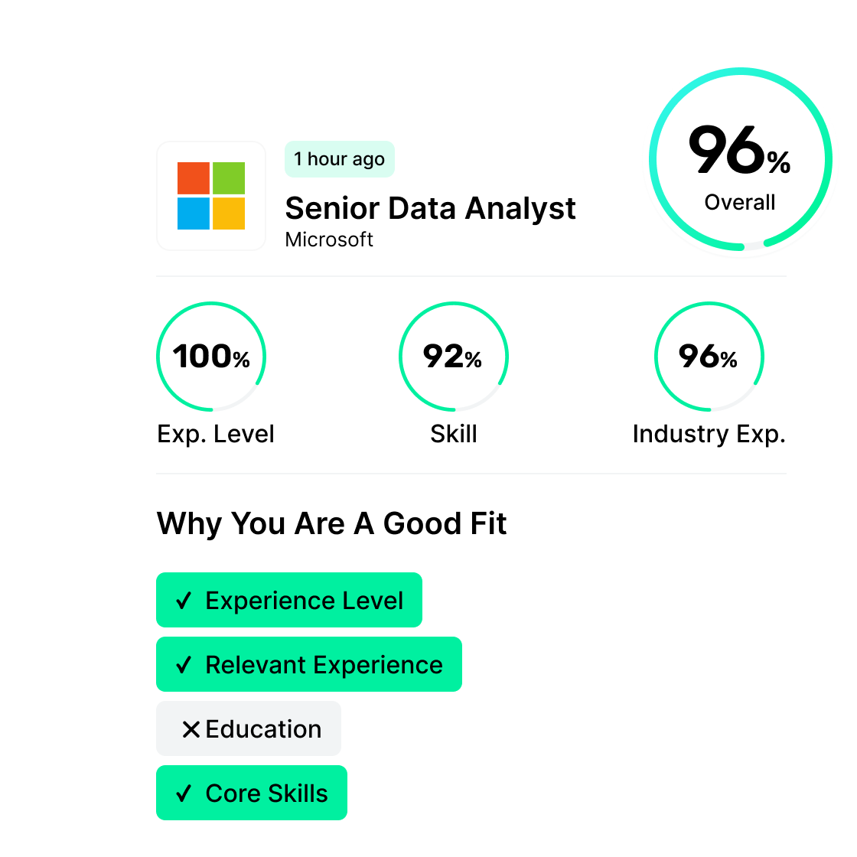Click the Industry Exp. label
Screen dimensions: 857x857
(709, 434)
